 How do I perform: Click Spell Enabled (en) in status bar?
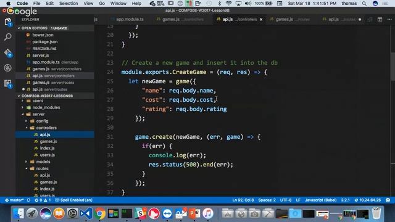tap(74, 200)
